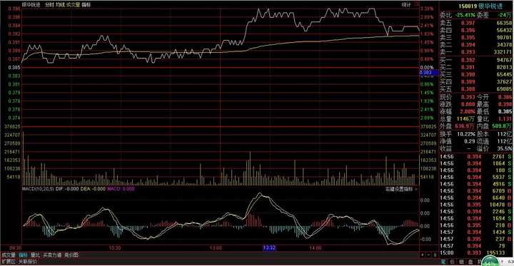The height and width of the screenshot is (266, 514).
Task: Switch to the bottom 指标 tab
Action: point(23,255)
